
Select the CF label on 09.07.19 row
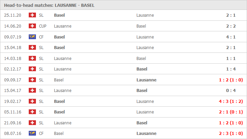pos(41,37)
